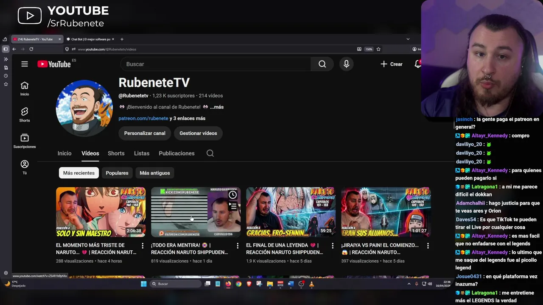Show hidden system tray icons
This screenshot has width=543, height=305.
tap(409, 284)
